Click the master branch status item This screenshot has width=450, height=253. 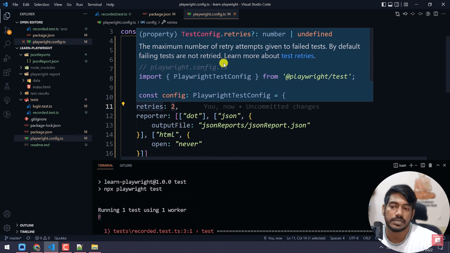coord(13,238)
